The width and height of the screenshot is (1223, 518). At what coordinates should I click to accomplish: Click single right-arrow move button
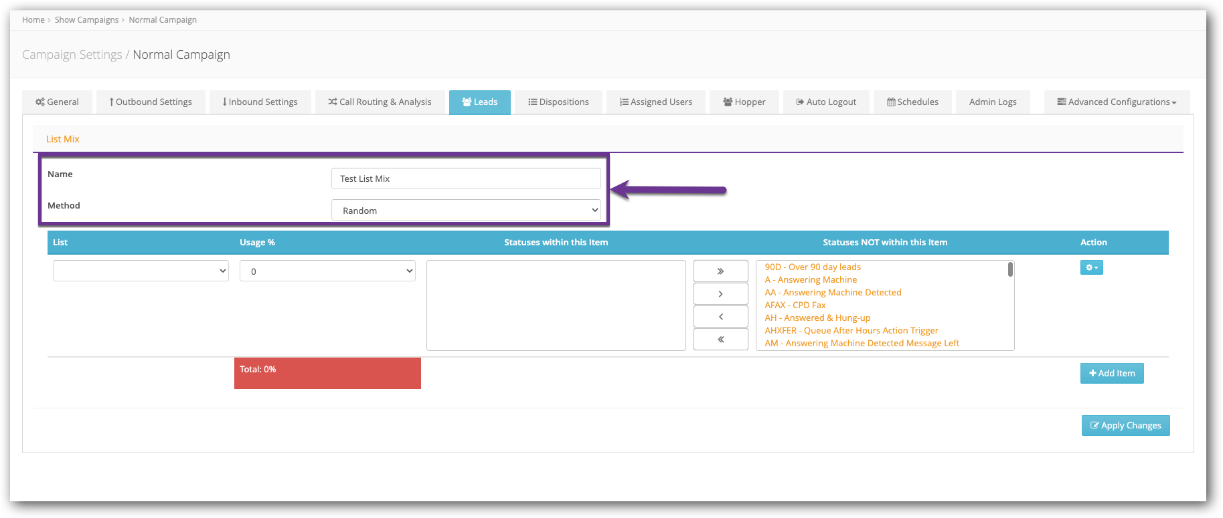point(720,293)
